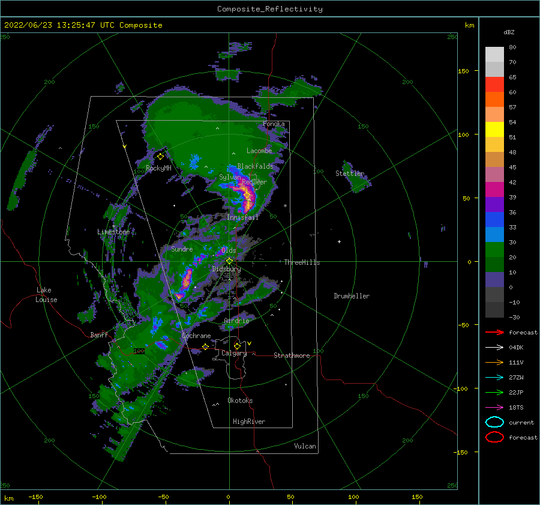Click the magenta 18TS arrow icon
Viewport: 540px width, 505px height.
[494, 408]
